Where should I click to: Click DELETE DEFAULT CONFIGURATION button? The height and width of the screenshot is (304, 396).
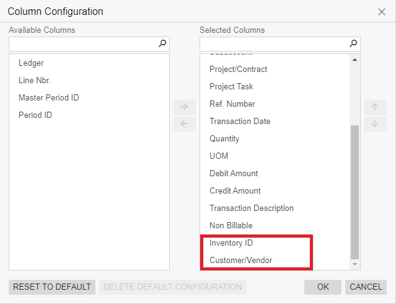pyautogui.click(x=172, y=287)
